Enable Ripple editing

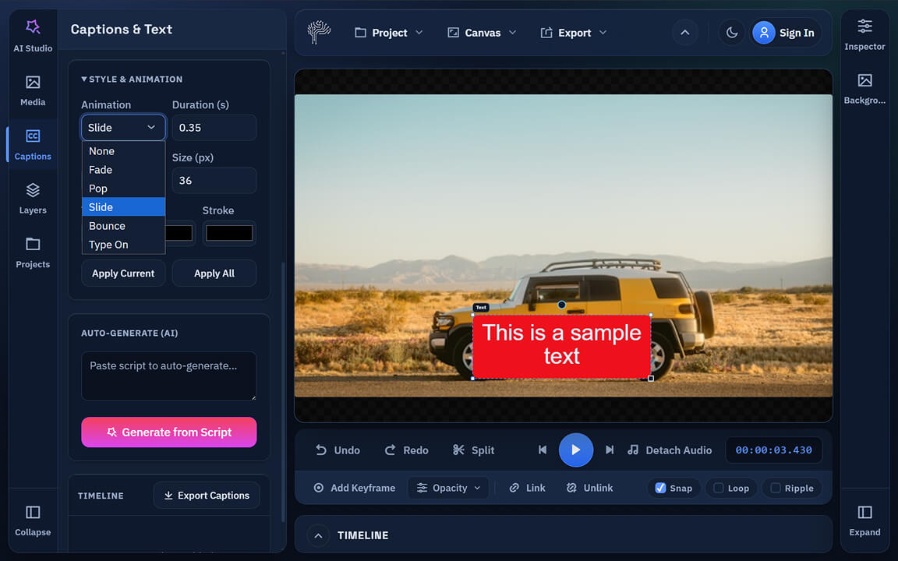791,488
